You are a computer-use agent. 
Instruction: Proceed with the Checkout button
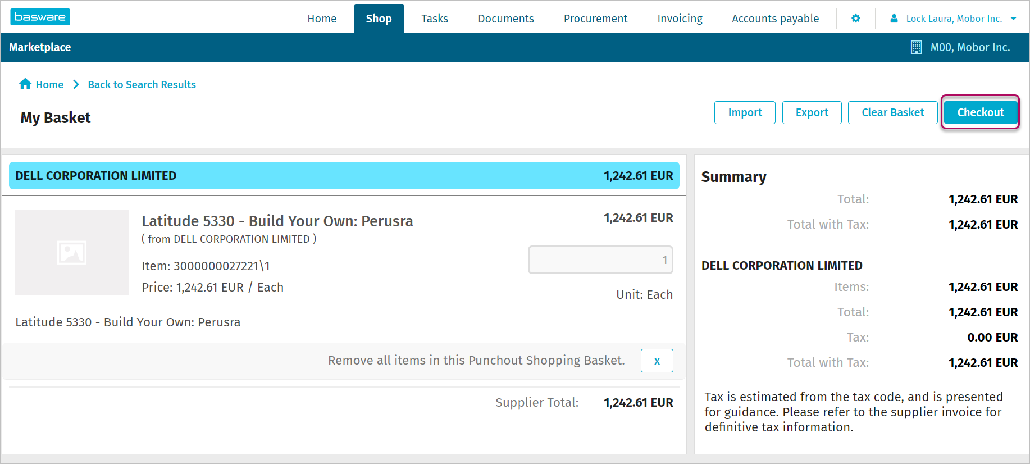(981, 112)
